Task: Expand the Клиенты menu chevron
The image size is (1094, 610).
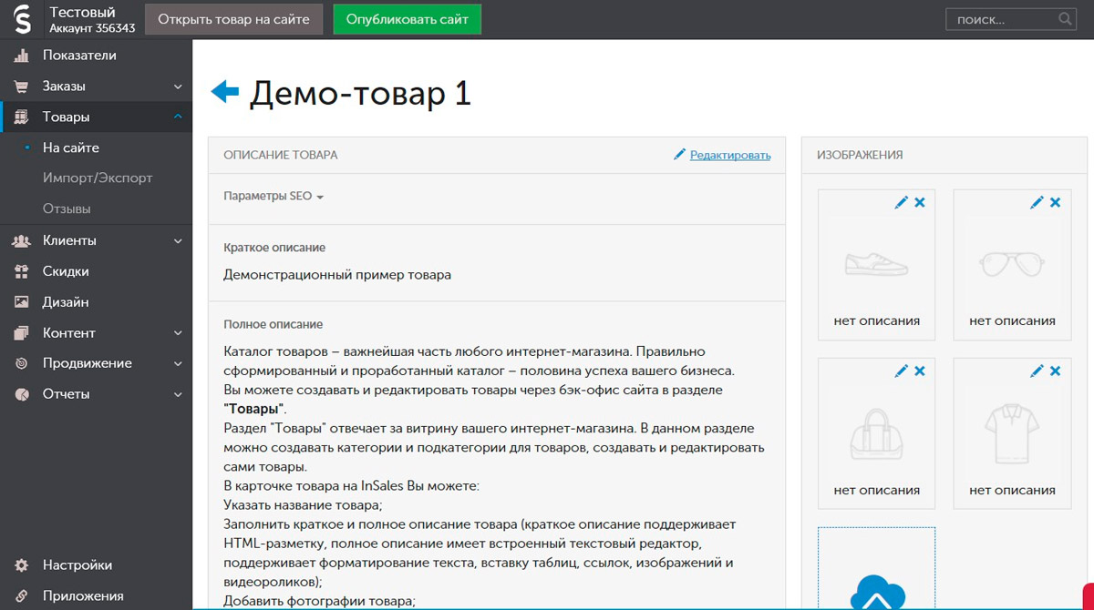Action: (178, 241)
